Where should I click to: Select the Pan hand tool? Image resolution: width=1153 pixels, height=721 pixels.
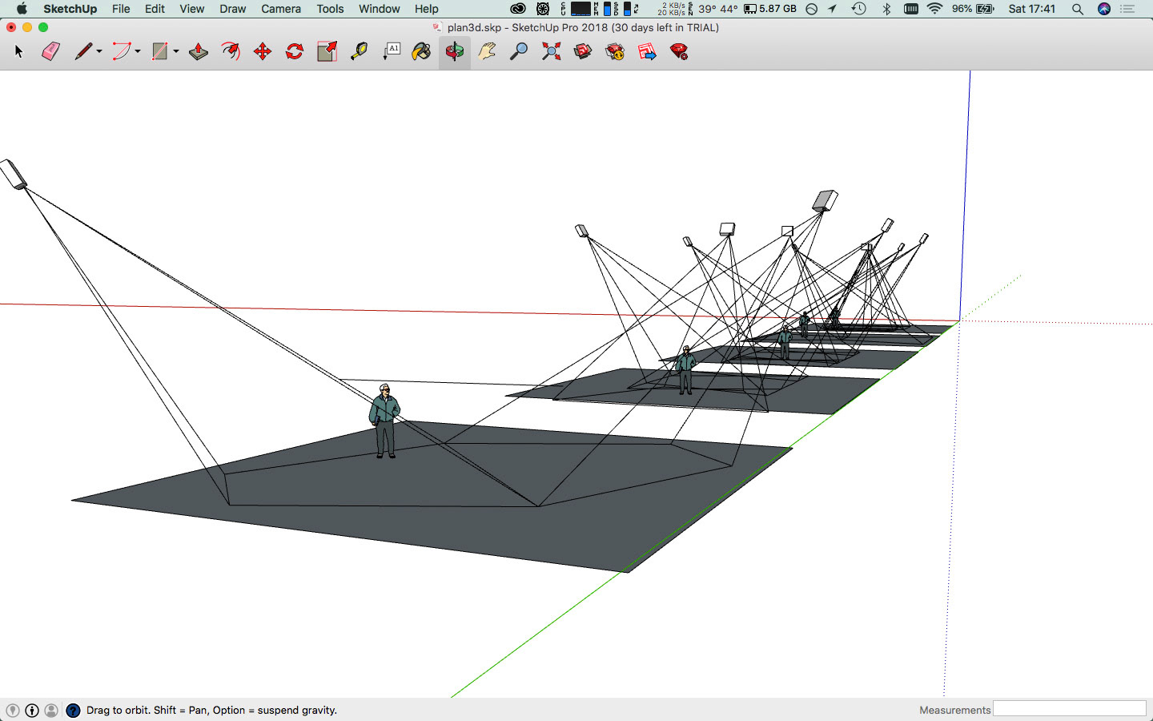click(487, 51)
